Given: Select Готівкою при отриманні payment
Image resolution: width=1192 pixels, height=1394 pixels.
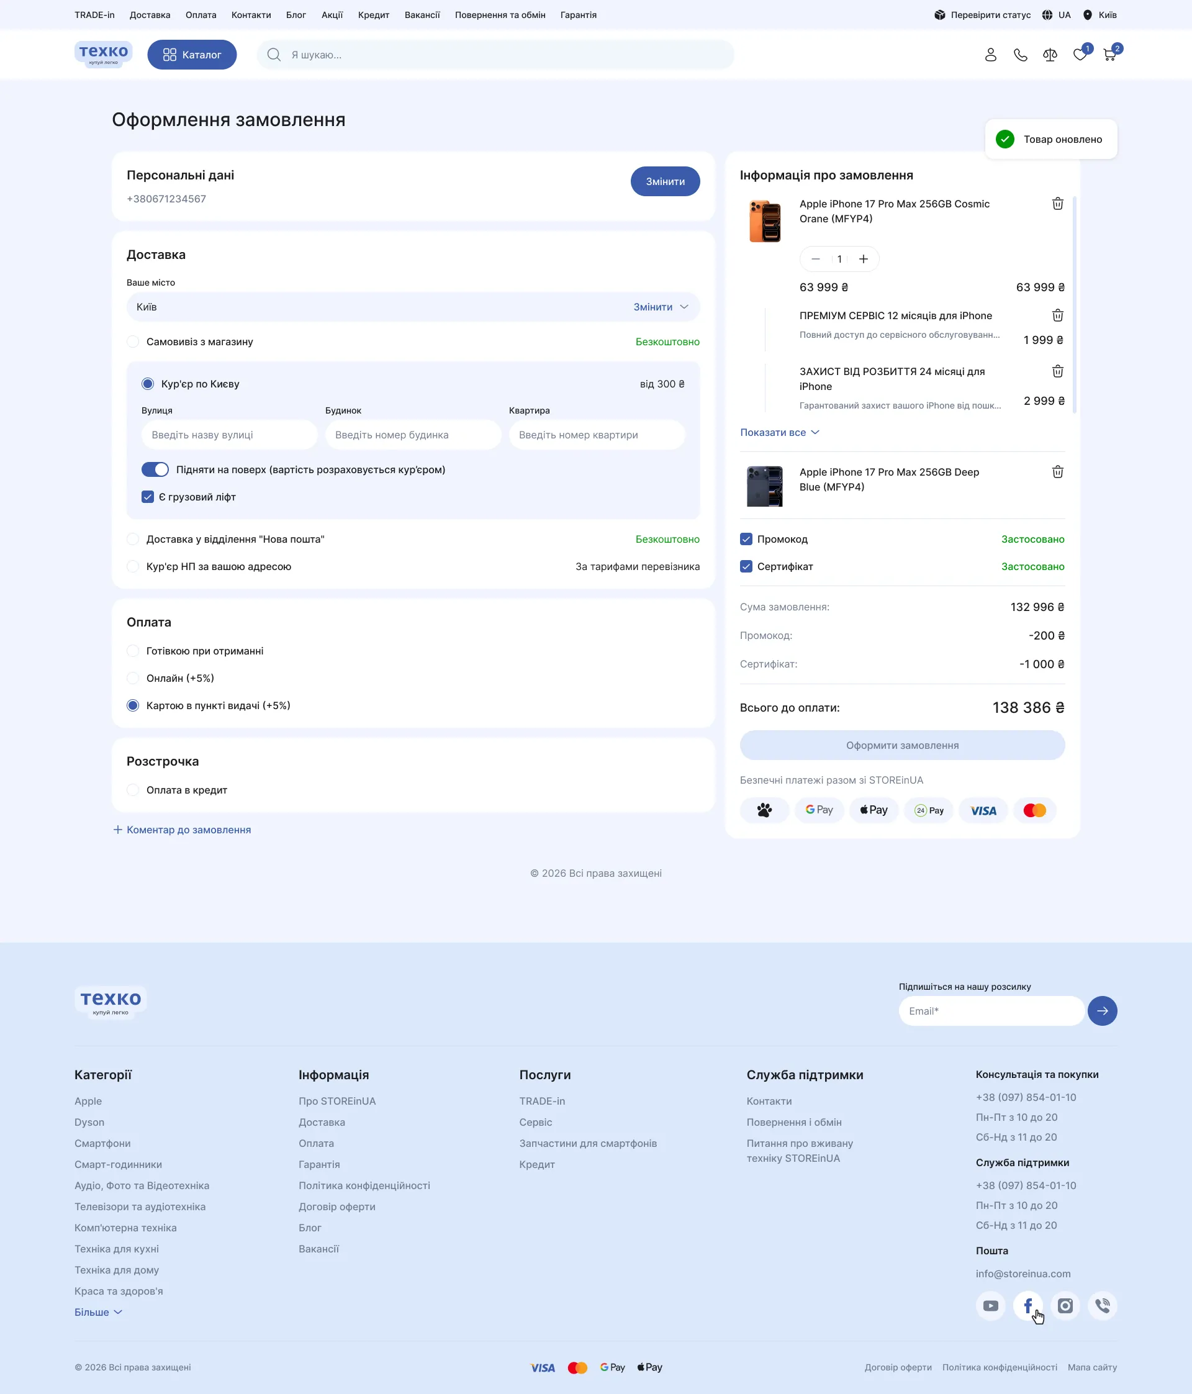Looking at the screenshot, I should [133, 651].
